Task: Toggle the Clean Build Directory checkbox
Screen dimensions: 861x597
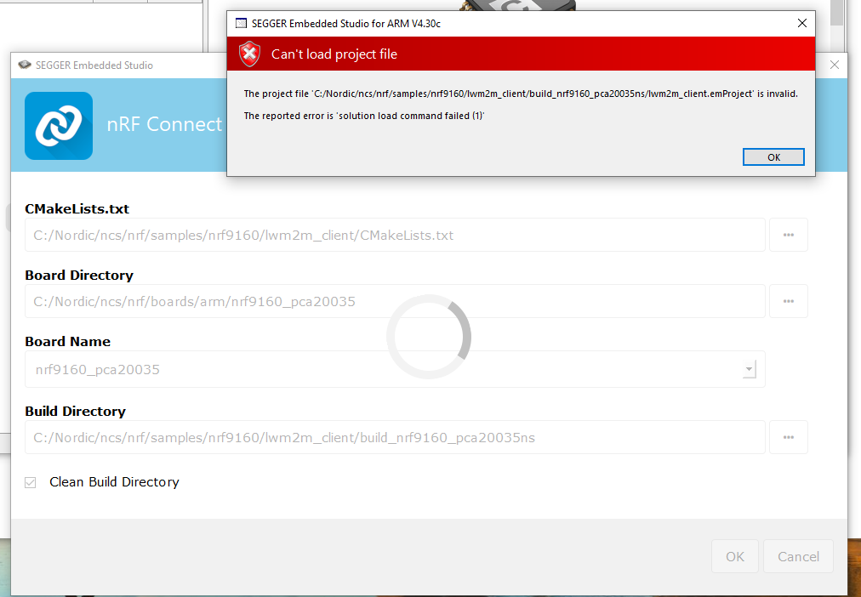Action: coord(30,482)
